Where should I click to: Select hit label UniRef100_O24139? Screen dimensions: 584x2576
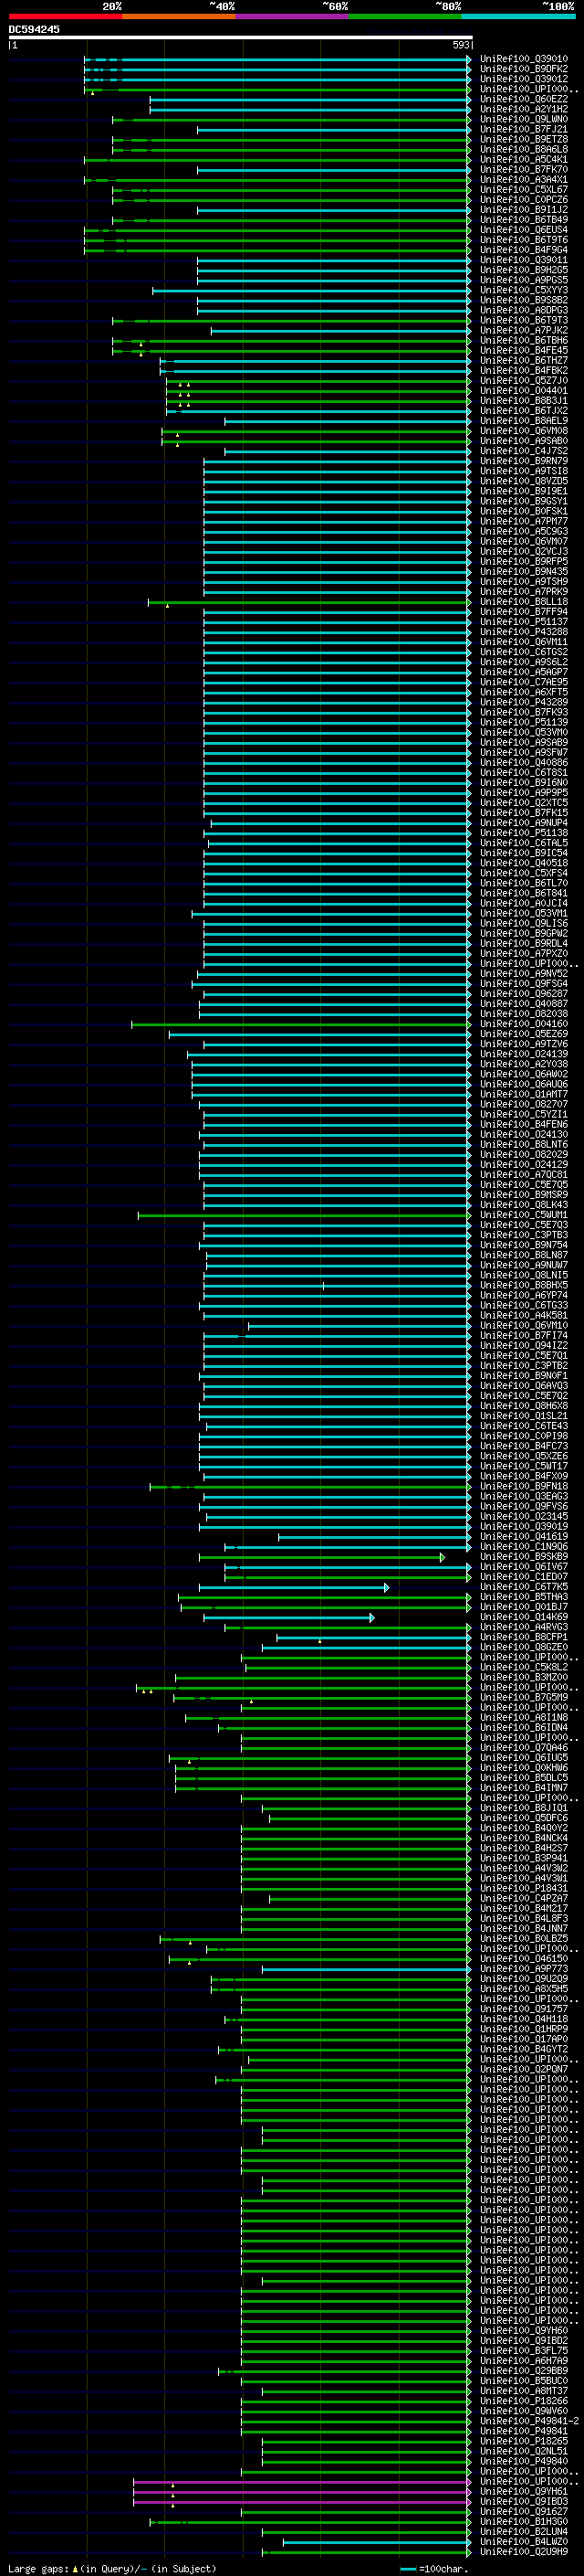(523, 1054)
